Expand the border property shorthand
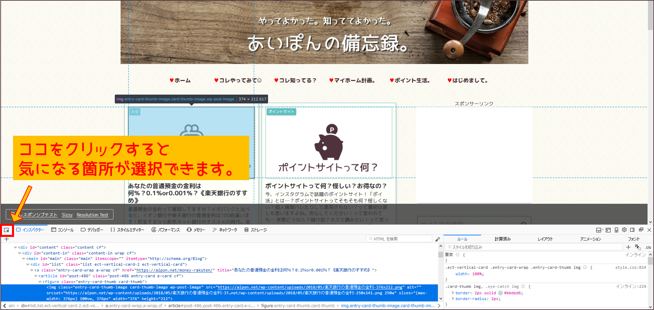The width and height of the screenshot is (654, 310). (x=453, y=293)
